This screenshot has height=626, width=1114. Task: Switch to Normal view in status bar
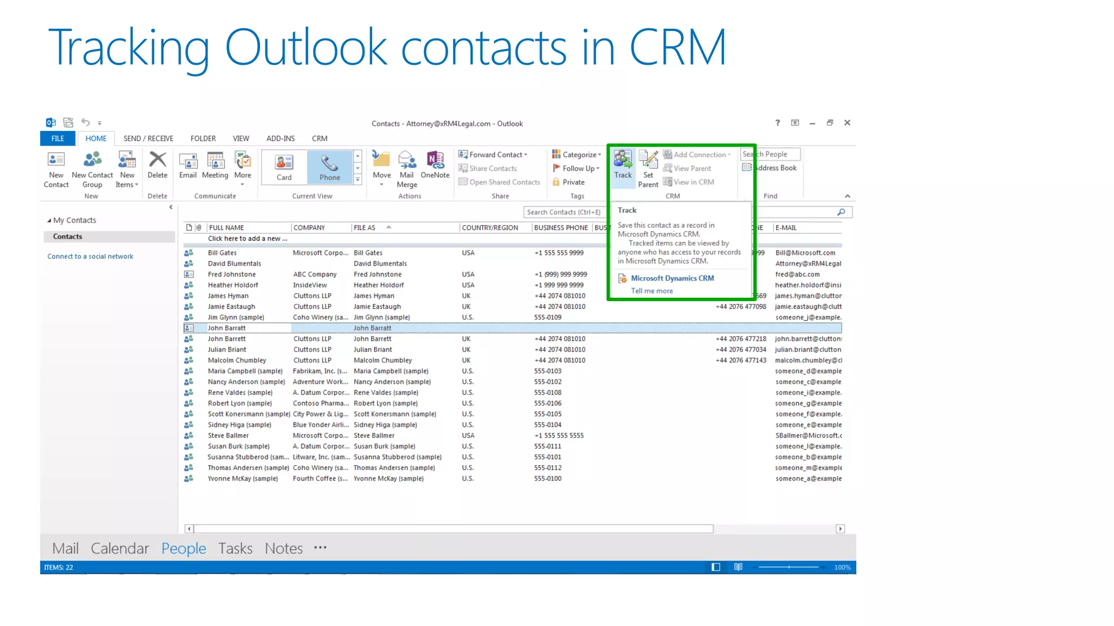click(716, 567)
